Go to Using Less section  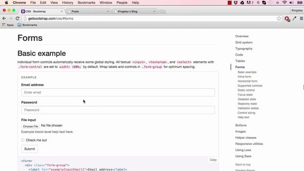pos(243,150)
